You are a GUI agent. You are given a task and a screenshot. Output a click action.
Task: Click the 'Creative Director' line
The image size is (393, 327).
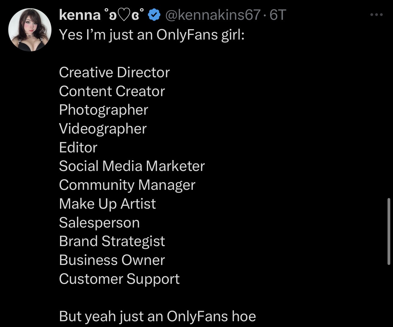pos(114,72)
